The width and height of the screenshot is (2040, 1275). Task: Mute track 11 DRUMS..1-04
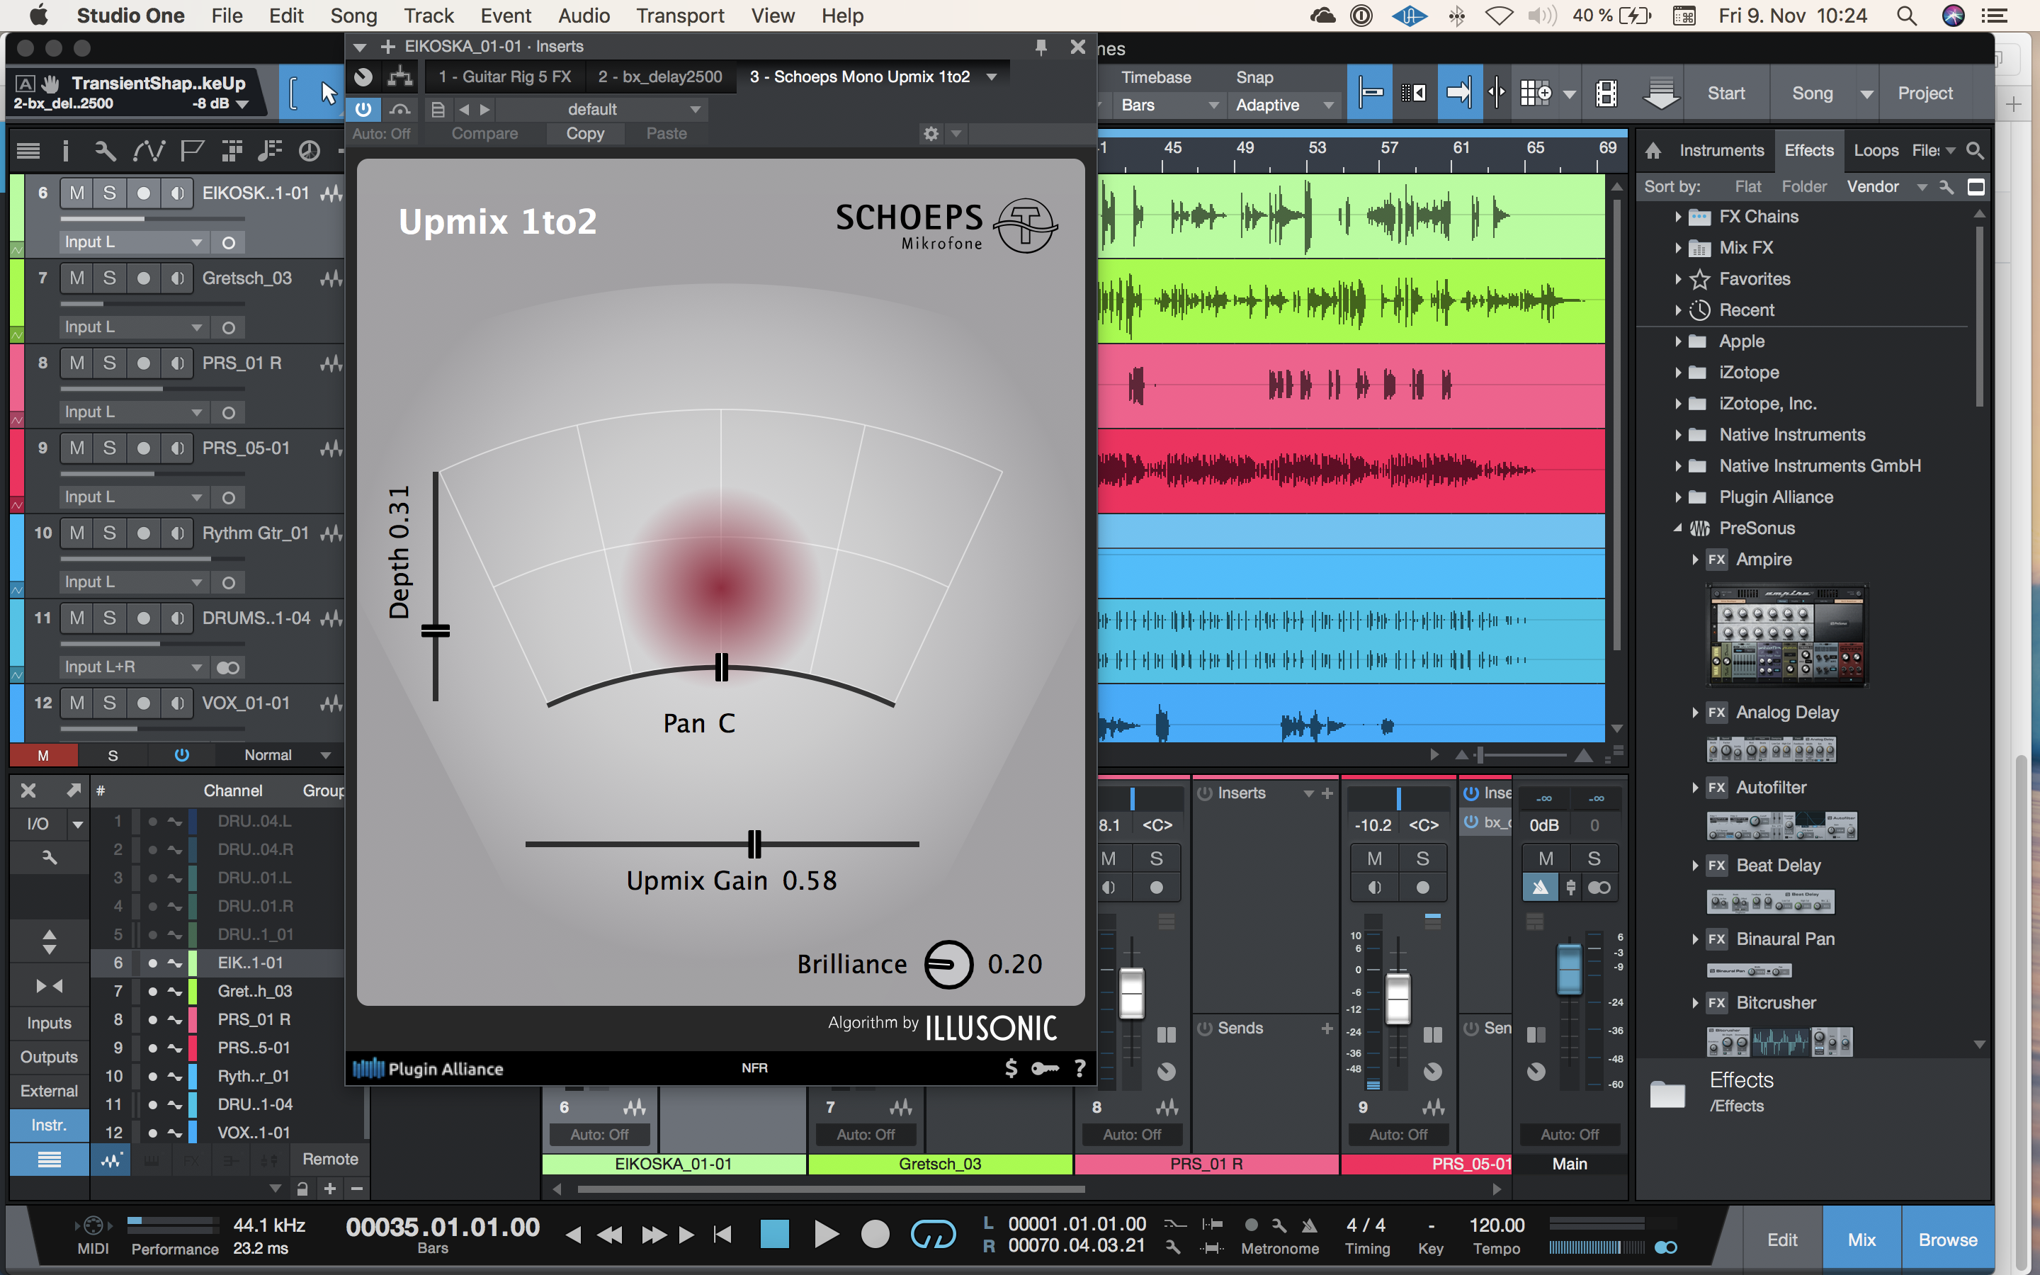pyautogui.click(x=76, y=618)
